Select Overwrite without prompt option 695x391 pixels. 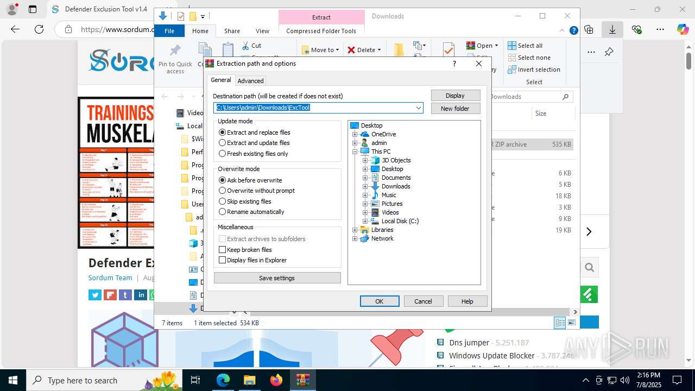[x=257, y=191]
